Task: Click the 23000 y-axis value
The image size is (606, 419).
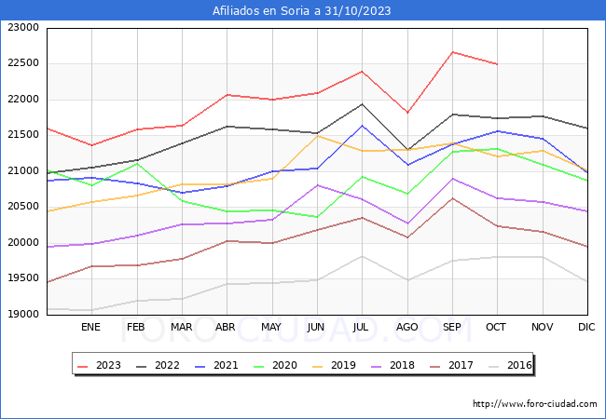Action: 23,27
